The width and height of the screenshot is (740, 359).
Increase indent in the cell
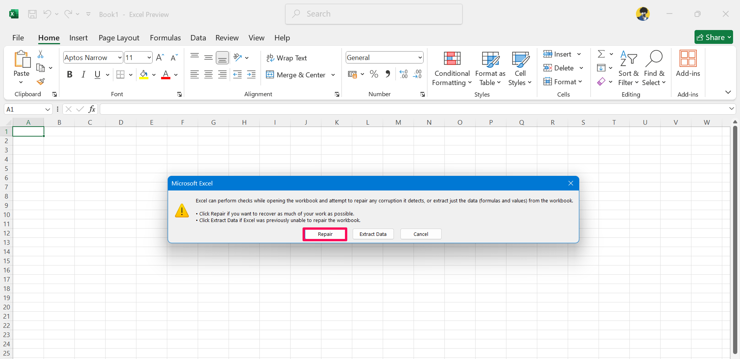(x=251, y=75)
